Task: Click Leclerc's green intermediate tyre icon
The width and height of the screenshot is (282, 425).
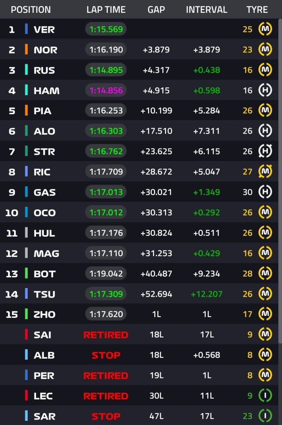Action: (265, 396)
